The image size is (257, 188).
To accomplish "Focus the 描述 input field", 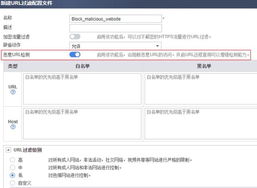I will click(116, 28).
